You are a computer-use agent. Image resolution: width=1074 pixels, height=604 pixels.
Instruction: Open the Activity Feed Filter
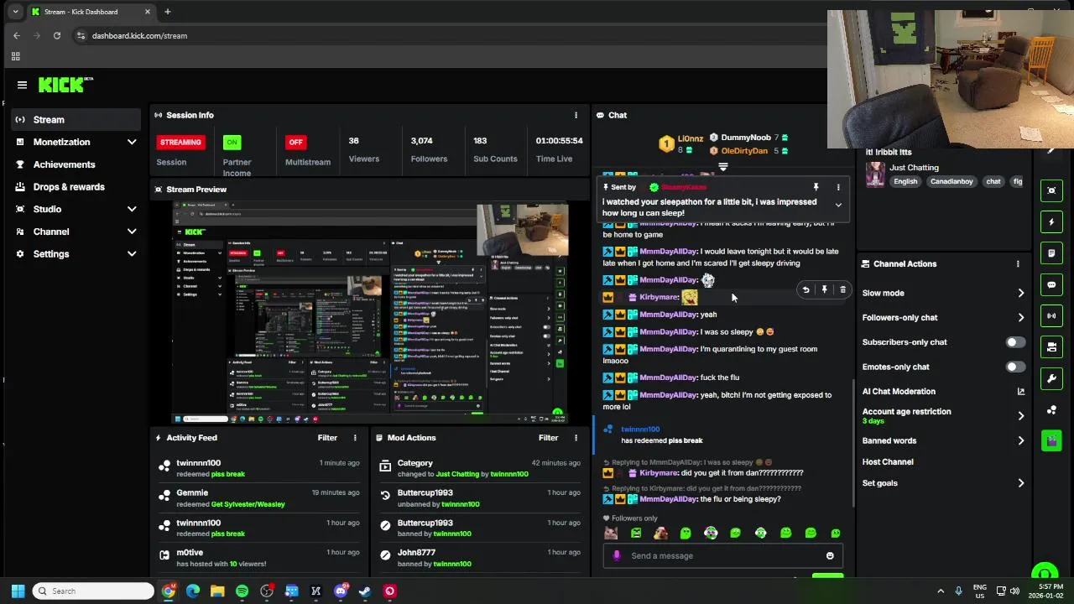point(327,438)
